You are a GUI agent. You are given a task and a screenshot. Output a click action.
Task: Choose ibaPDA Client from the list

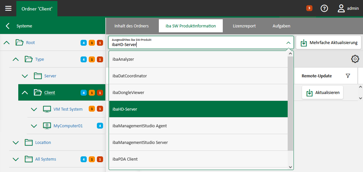198,159
